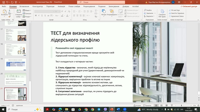Viewport: 200px width, 112px height.
Task: Click Fill and Sign
Action: point(174,10)
